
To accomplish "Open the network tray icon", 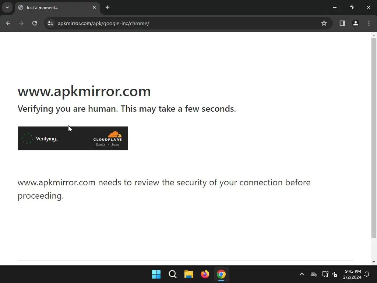I will [x=325, y=274].
